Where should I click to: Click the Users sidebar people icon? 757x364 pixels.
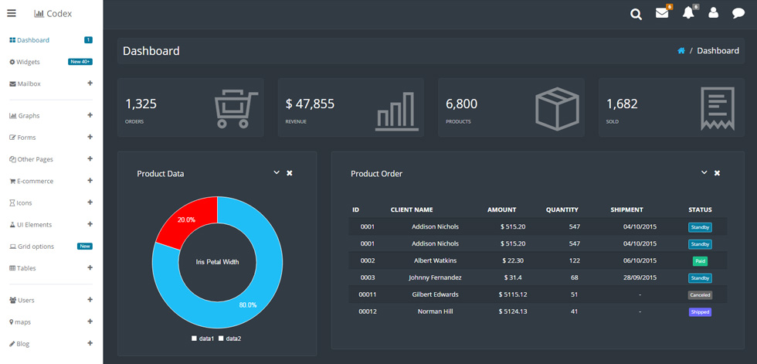point(12,301)
